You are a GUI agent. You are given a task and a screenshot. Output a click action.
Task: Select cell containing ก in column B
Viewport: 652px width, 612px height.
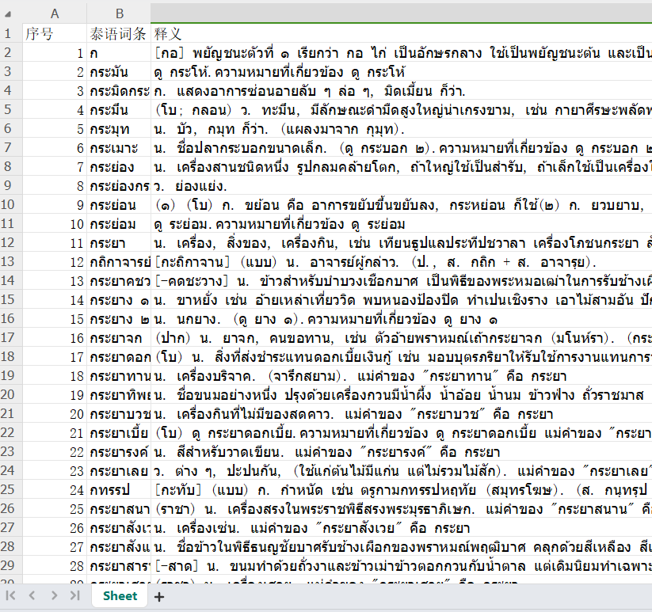pos(119,52)
